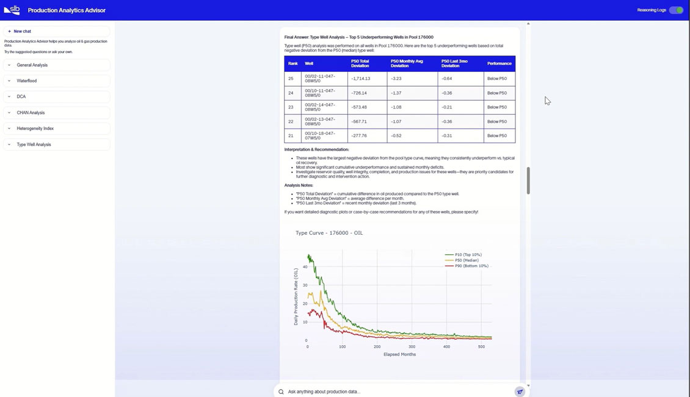
Task: Click the P50 Total Deviation column header
Action: 368,64
